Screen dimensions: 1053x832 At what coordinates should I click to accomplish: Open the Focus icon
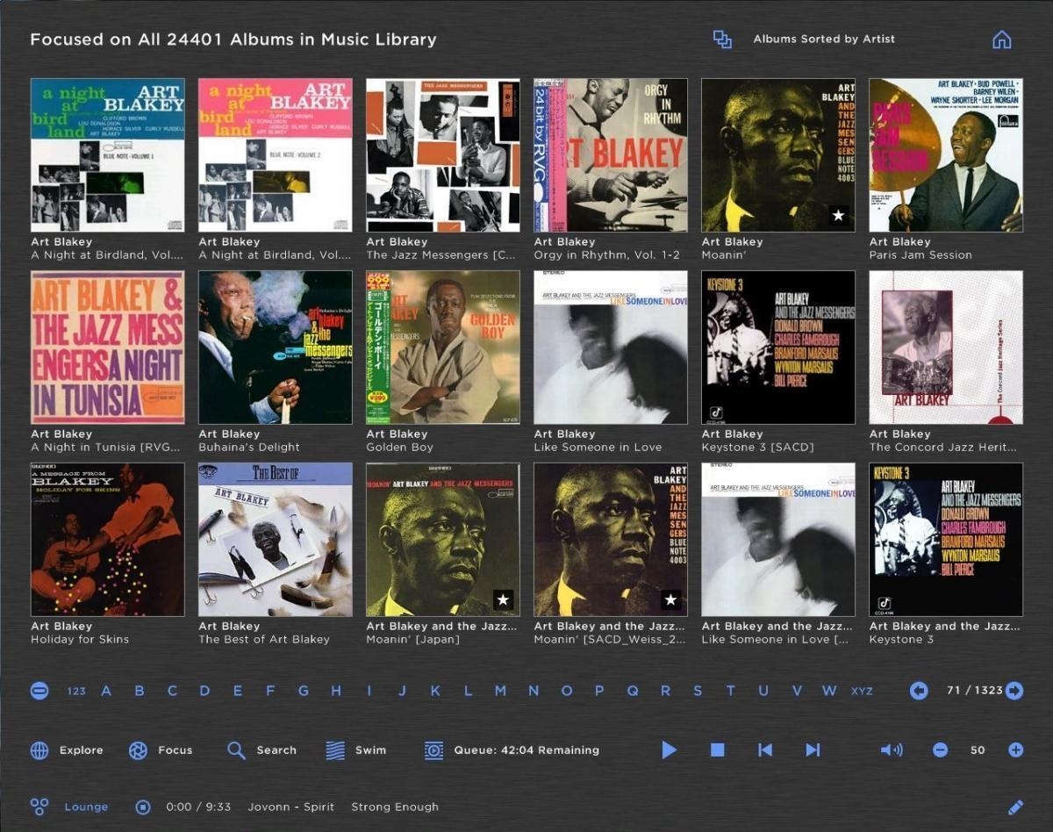click(138, 750)
